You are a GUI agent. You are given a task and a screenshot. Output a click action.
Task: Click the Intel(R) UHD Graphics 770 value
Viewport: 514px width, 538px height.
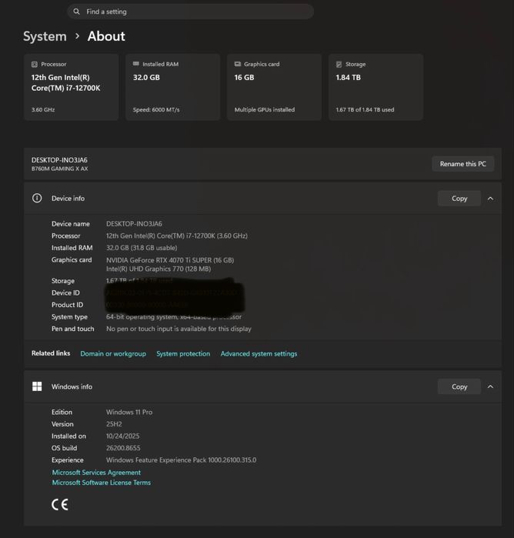(159, 269)
